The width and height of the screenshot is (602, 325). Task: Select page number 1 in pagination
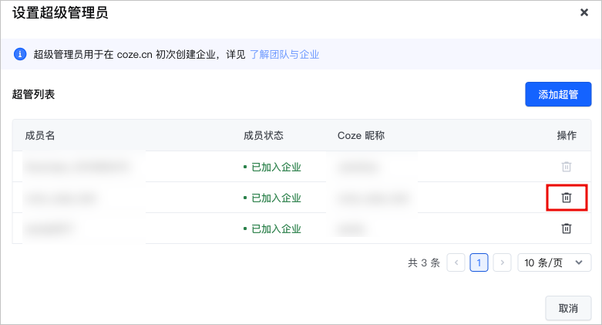[479, 262]
